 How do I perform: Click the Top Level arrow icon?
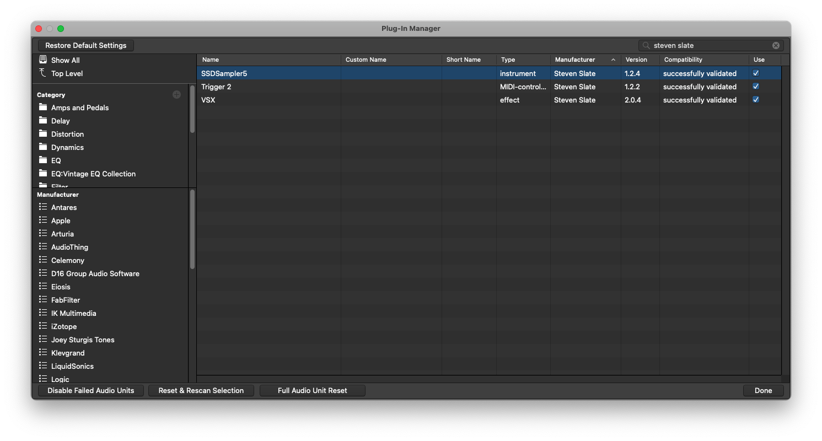(43, 73)
